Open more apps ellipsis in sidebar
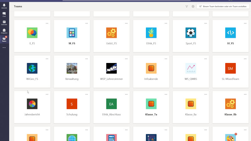 pyautogui.click(x=4, y=48)
